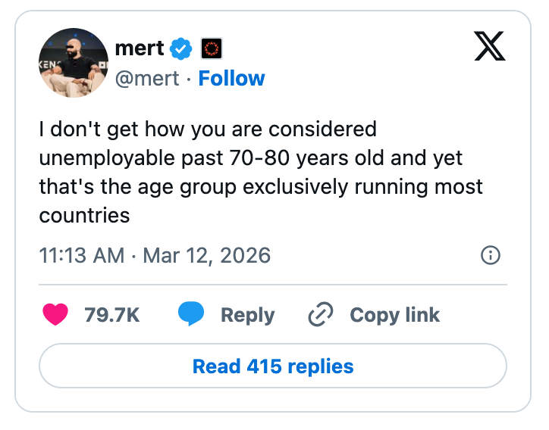Like the tweet with the pink heart

pos(55,315)
